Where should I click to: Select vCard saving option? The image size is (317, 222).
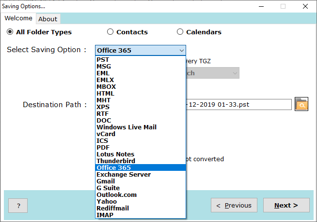[x=141, y=134]
